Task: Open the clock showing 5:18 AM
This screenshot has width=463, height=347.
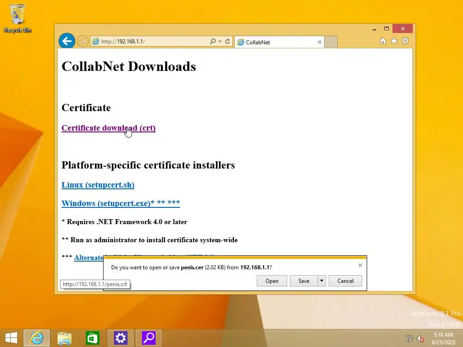Action: [443, 338]
